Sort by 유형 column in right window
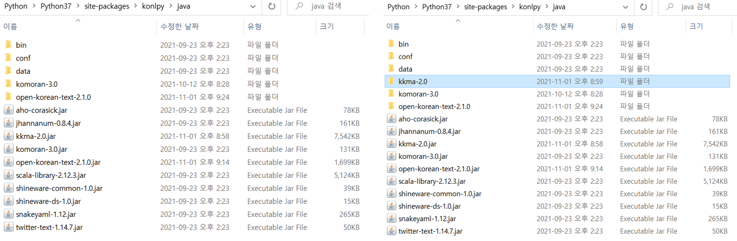Viewport: 737px width, 241px height. coord(627,26)
